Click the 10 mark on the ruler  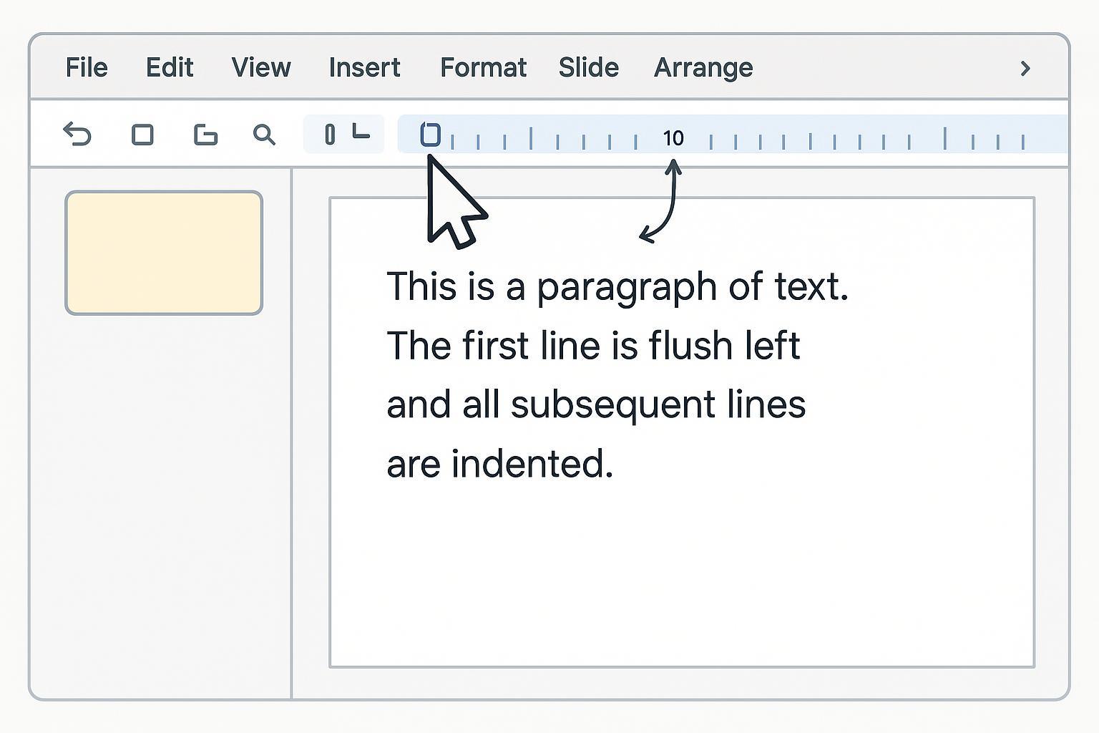pos(673,137)
